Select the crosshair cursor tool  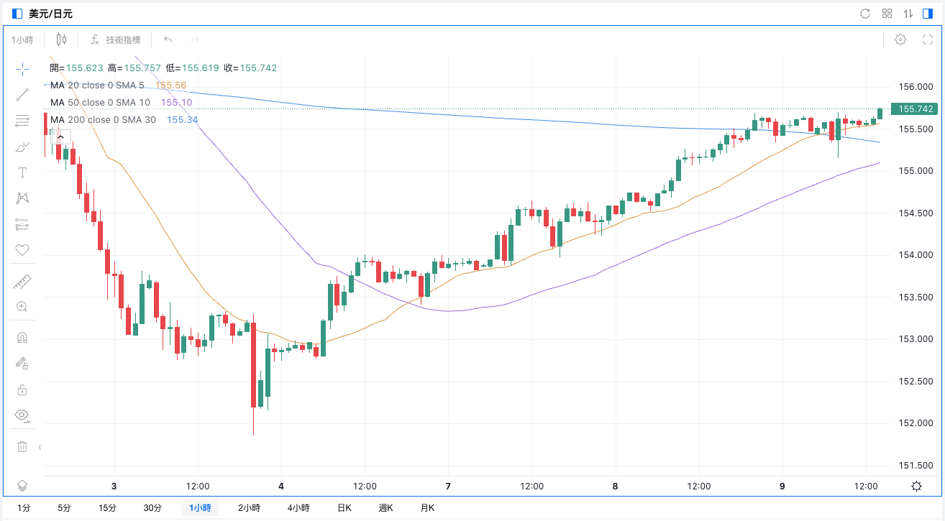[x=22, y=69]
